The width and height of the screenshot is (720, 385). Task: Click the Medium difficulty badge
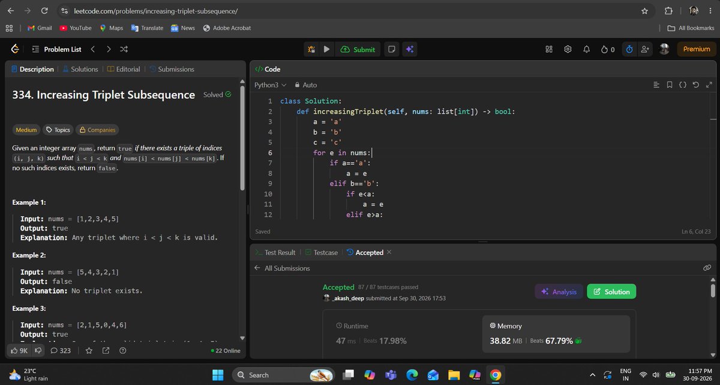(x=26, y=130)
